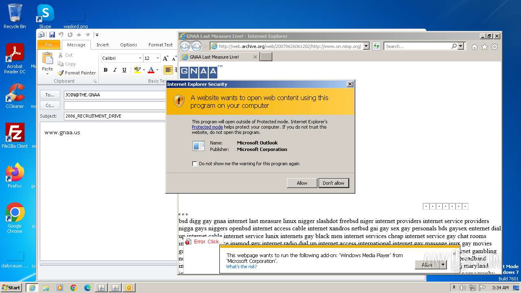Open search provider dropdown arrow
The height and width of the screenshot is (293, 521).
coord(461,46)
